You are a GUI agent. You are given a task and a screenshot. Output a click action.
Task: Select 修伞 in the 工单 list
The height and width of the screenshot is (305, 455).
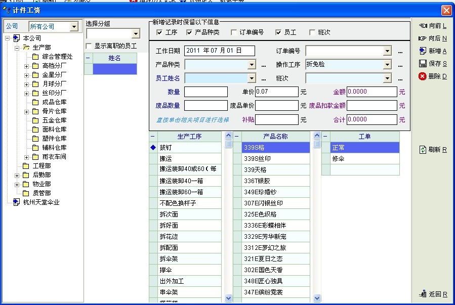coord(339,159)
